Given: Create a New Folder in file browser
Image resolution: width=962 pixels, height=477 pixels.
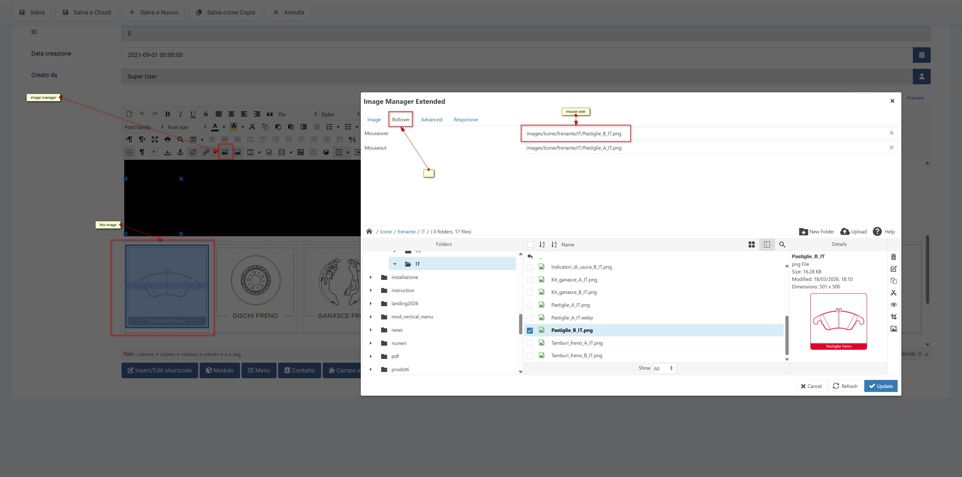Looking at the screenshot, I should point(816,232).
